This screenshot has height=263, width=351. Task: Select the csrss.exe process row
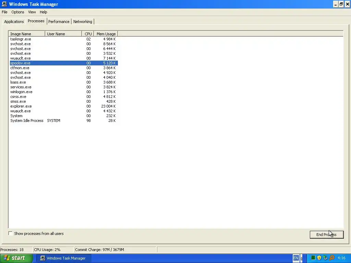pos(64,97)
